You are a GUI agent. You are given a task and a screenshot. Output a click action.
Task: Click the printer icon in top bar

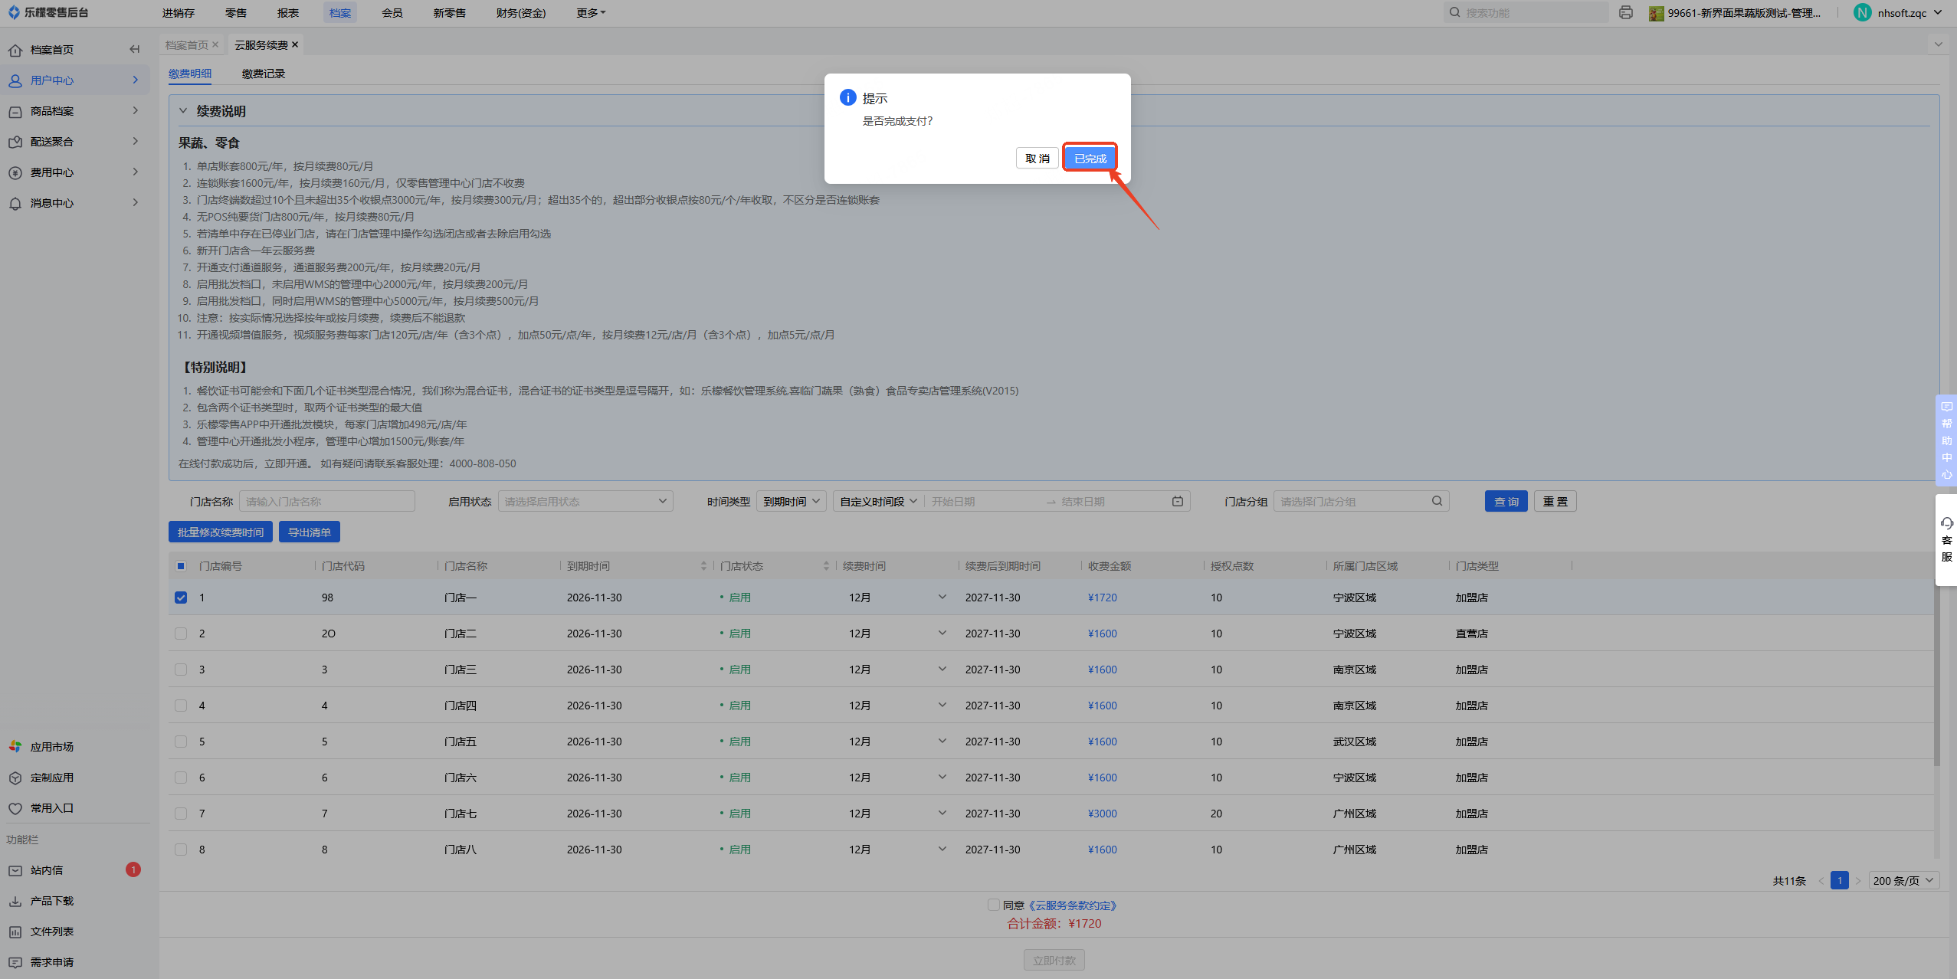[1625, 12]
